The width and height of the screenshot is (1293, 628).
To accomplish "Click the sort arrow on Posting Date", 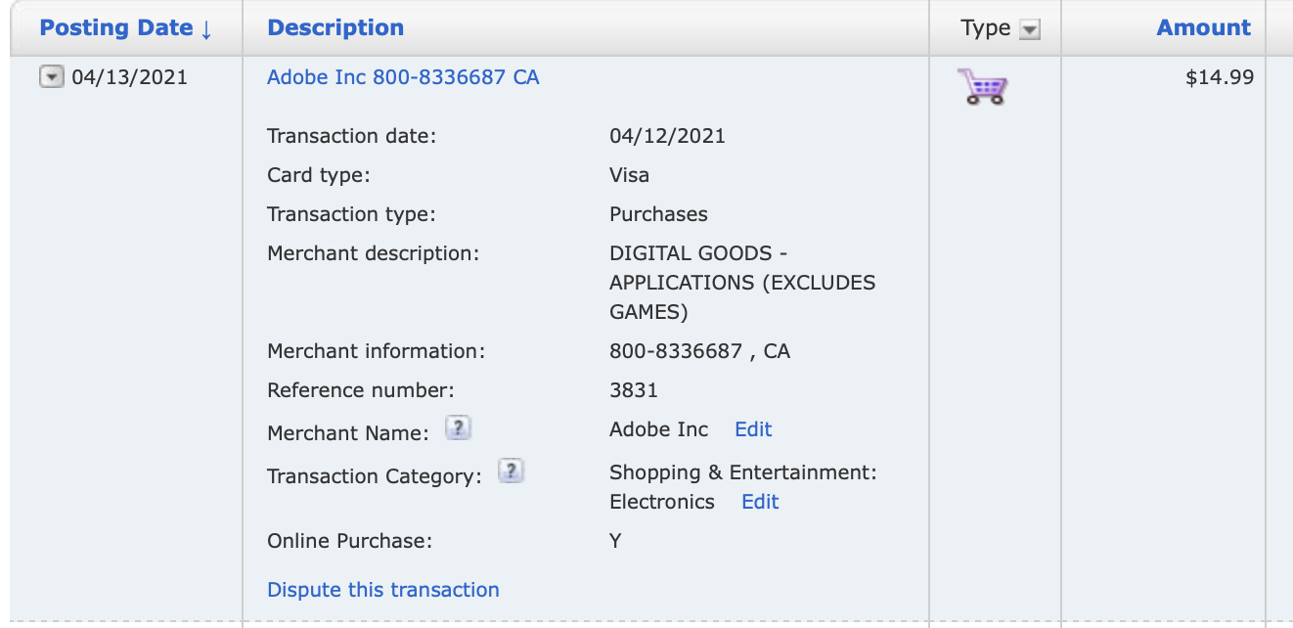I will 208,27.
